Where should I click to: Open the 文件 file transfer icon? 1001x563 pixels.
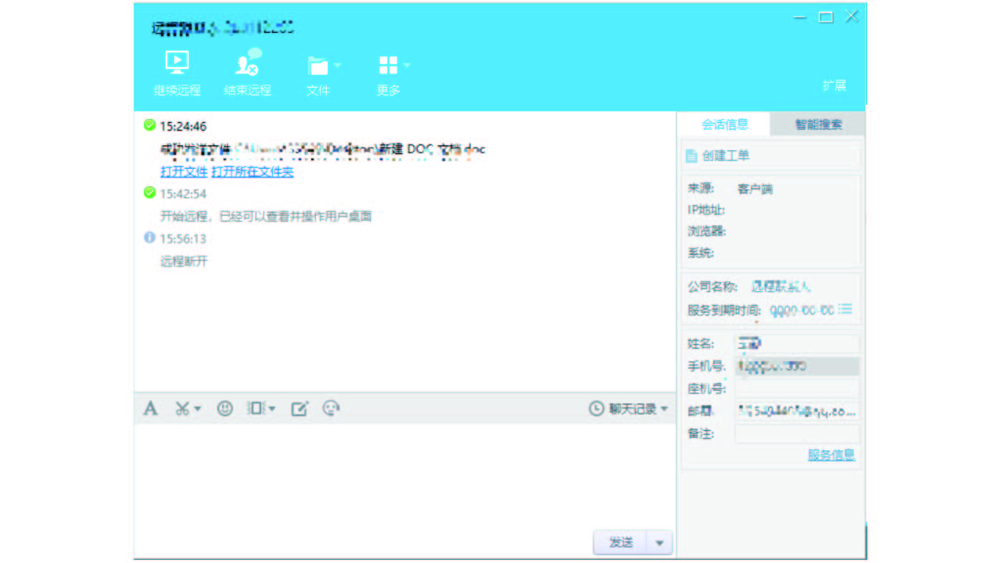[318, 61]
